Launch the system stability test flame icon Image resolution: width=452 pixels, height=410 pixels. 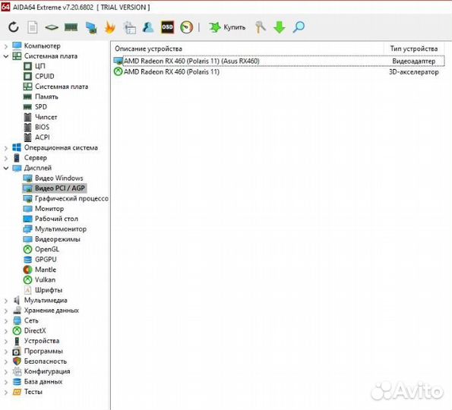(110, 27)
